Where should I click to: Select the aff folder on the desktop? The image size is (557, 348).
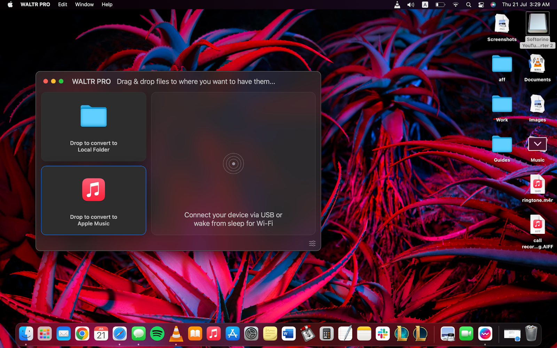(x=502, y=68)
